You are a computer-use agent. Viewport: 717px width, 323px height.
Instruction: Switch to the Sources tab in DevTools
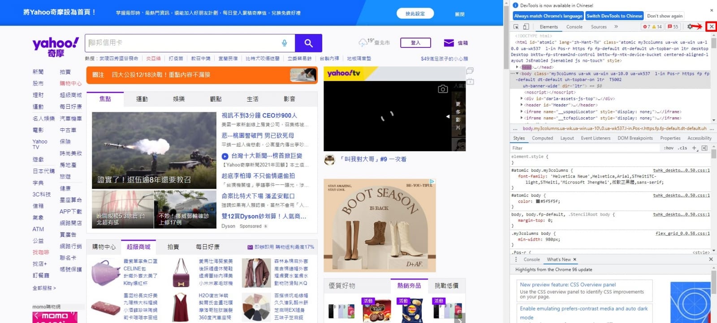click(x=599, y=27)
